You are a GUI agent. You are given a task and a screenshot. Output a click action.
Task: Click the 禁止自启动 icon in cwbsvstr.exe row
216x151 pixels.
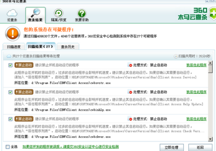pyautogui.click(x=130, y=65)
